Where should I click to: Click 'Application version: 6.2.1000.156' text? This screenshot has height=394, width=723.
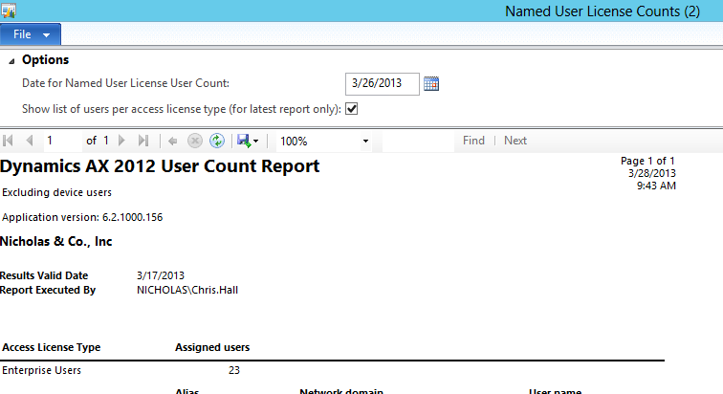click(x=82, y=217)
